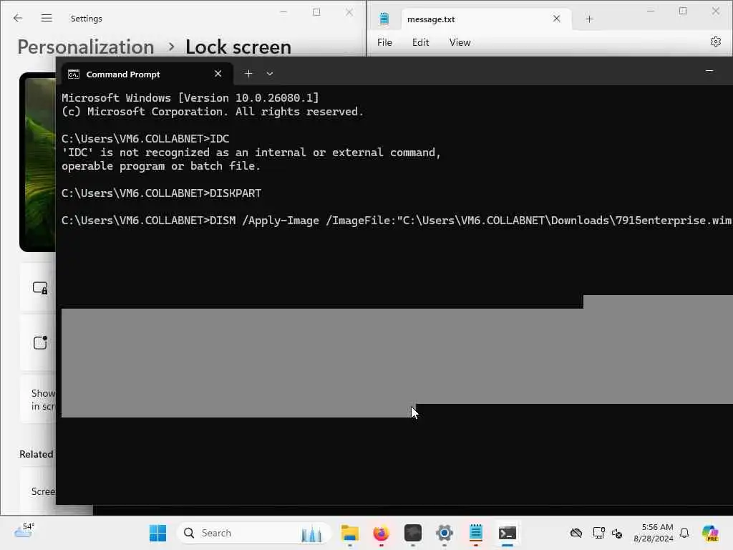733x550 pixels.
Task: Open Notepad settings gear
Action: coord(715,42)
